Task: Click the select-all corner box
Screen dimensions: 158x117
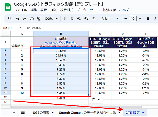Action: click(x=5, y=34)
